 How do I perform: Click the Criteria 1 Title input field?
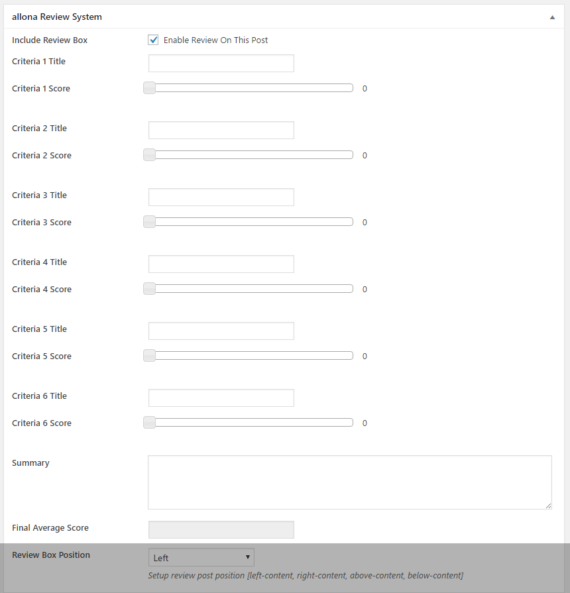(x=221, y=64)
